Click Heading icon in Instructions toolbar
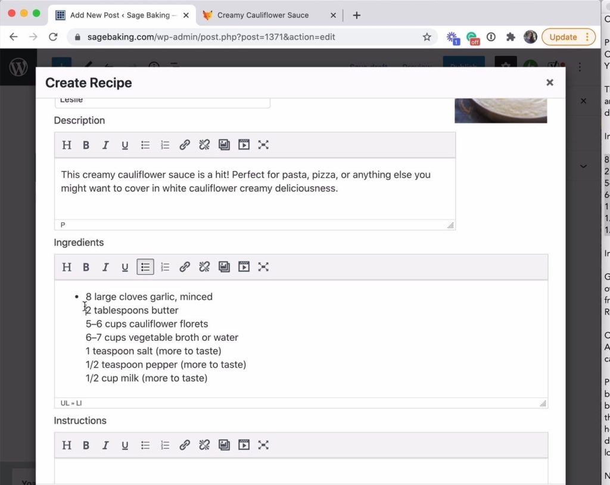This screenshot has width=610, height=485. (x=67, y=445)
